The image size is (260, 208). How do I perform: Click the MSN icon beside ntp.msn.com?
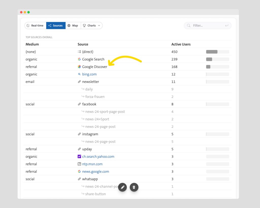[x=79, y=164]
